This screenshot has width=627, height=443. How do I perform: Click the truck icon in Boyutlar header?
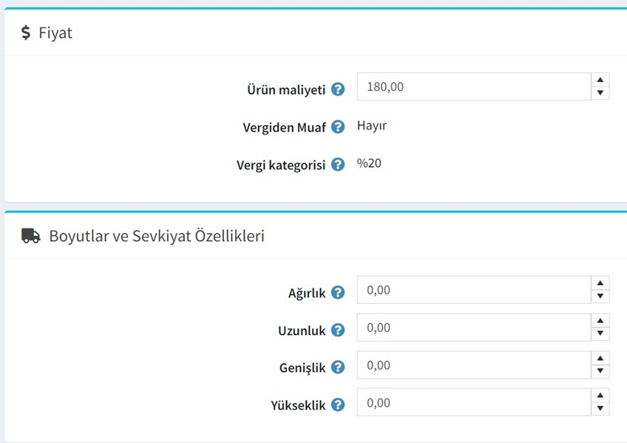click(31, 236)
